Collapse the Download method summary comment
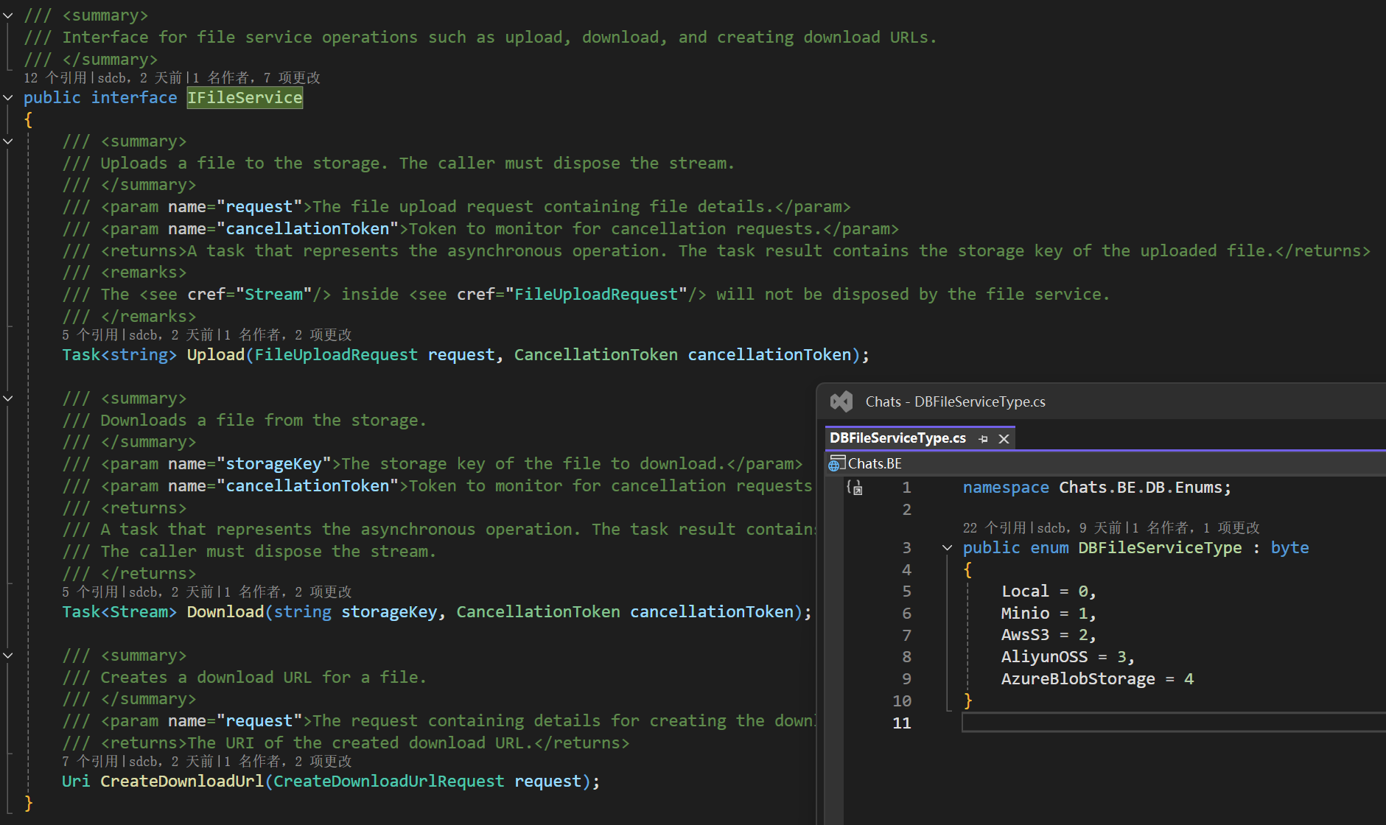Screen dimensions: 1386x825 click(x=8, y=399)
